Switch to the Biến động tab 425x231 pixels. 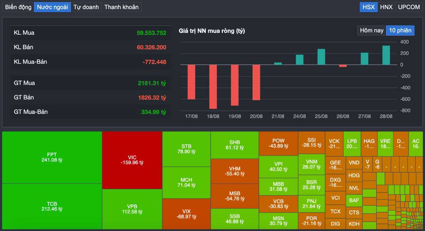click(x=18, y=7)
